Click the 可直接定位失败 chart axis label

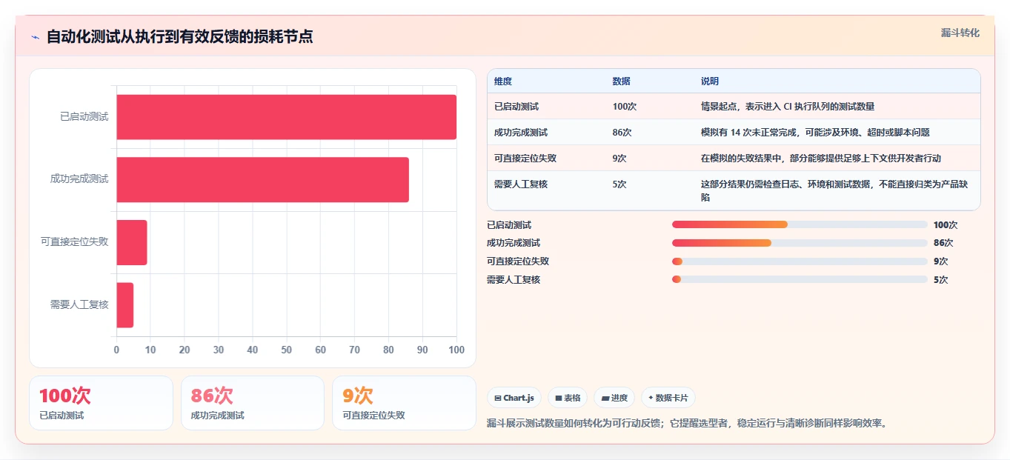[75, 241]
